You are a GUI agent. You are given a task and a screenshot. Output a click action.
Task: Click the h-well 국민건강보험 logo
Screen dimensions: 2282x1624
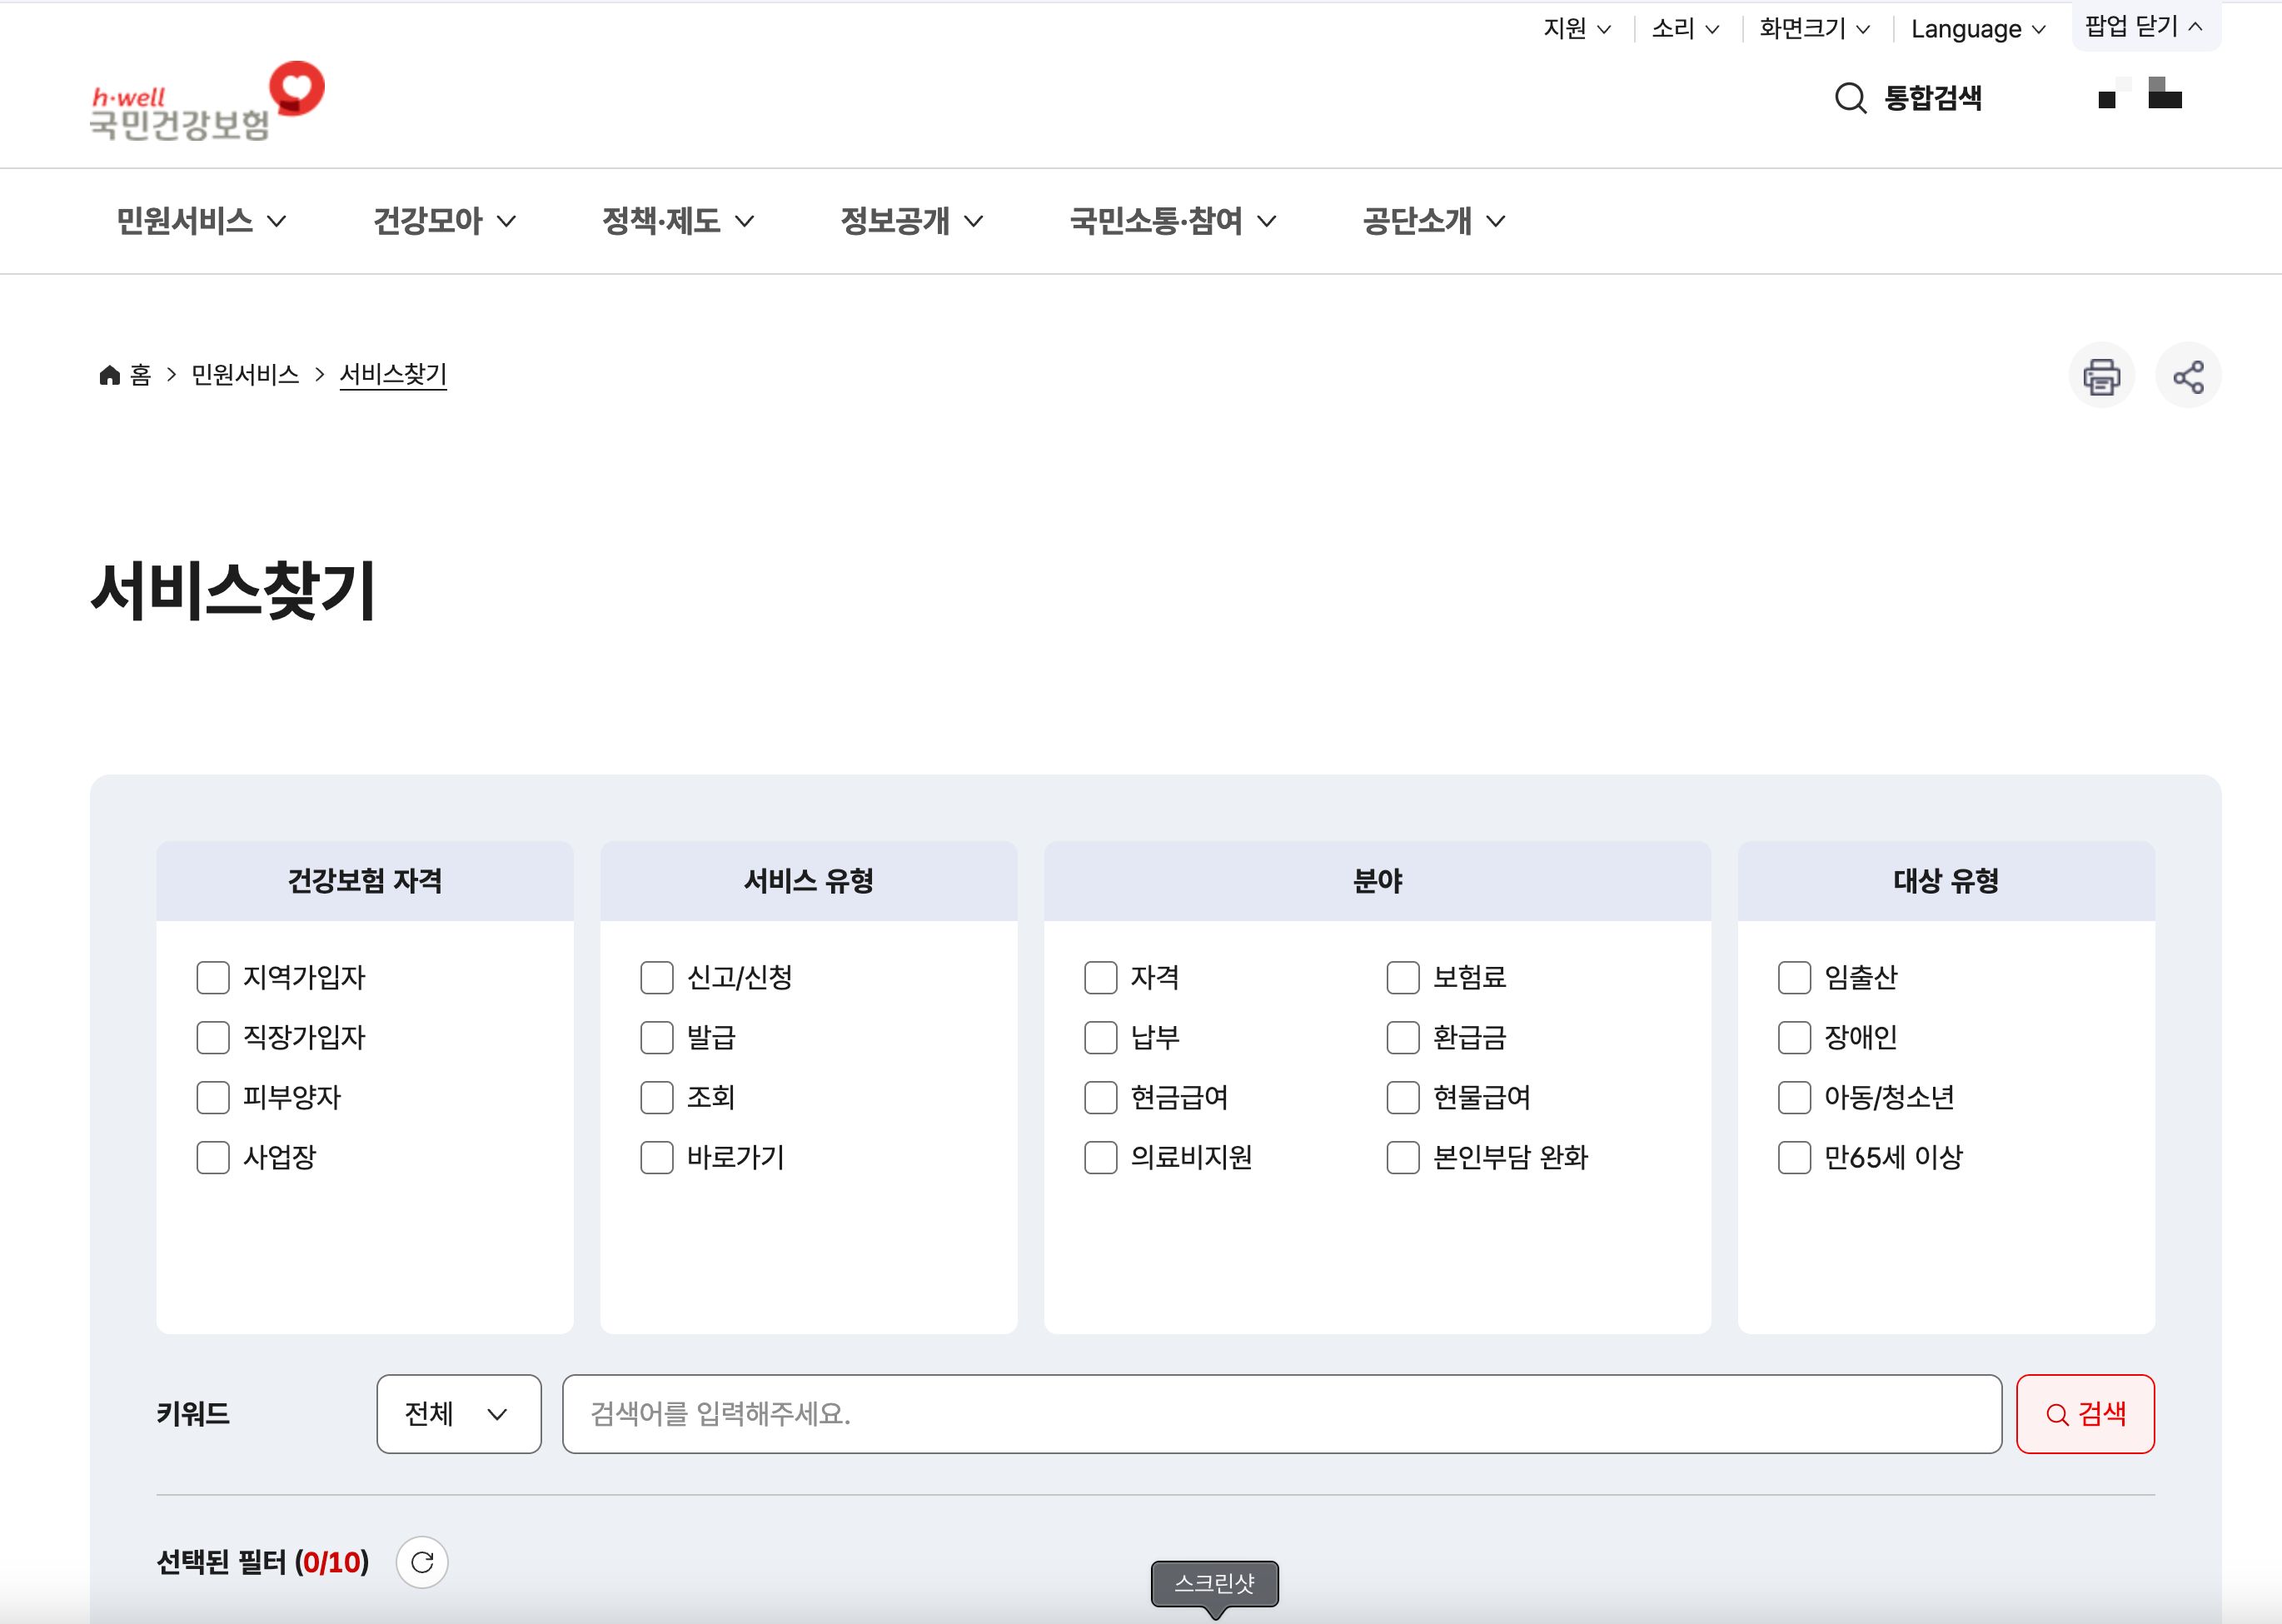coord(207,102)
